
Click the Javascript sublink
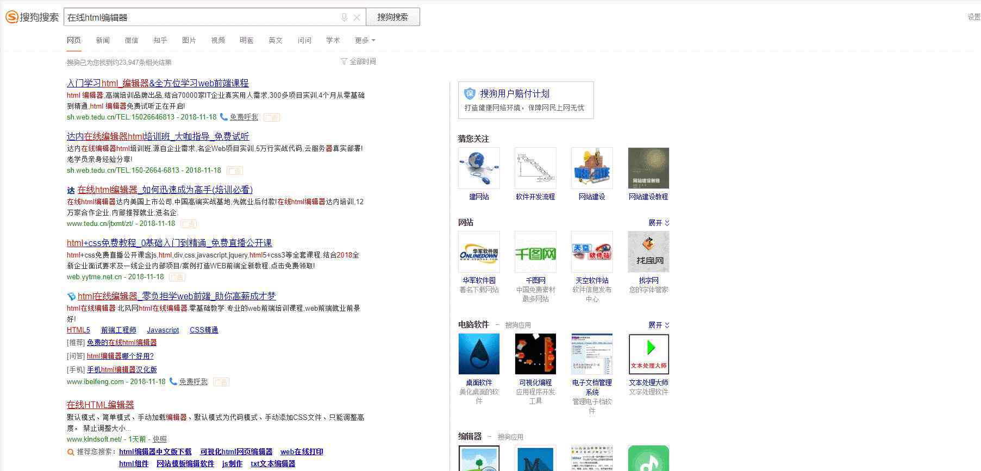click(x=163, y=330)
